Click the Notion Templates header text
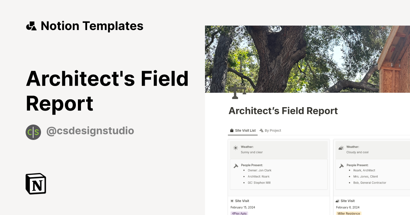Screen dimensions: 410x215 point(92,26)
